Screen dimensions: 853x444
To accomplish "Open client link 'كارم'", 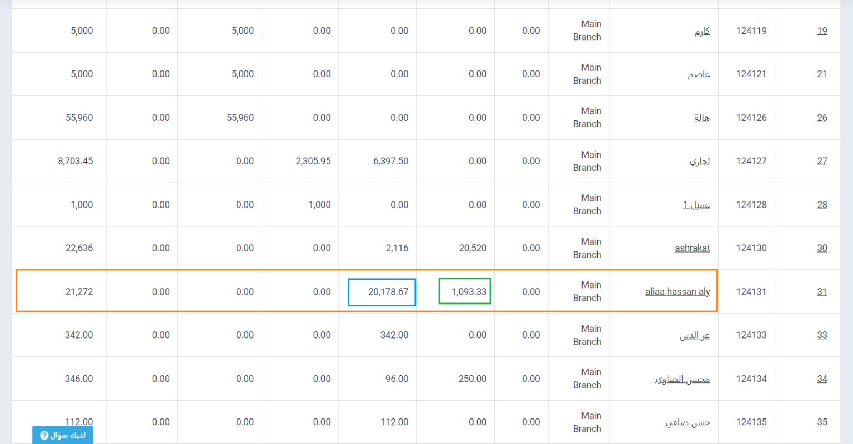I will [703, 31].
